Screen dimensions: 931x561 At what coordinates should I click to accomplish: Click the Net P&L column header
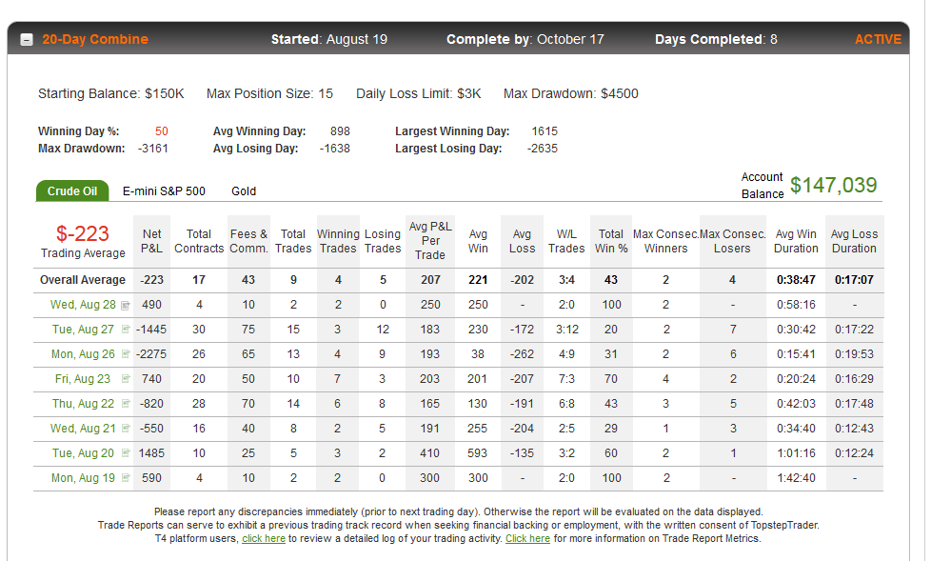coord(151,241)
